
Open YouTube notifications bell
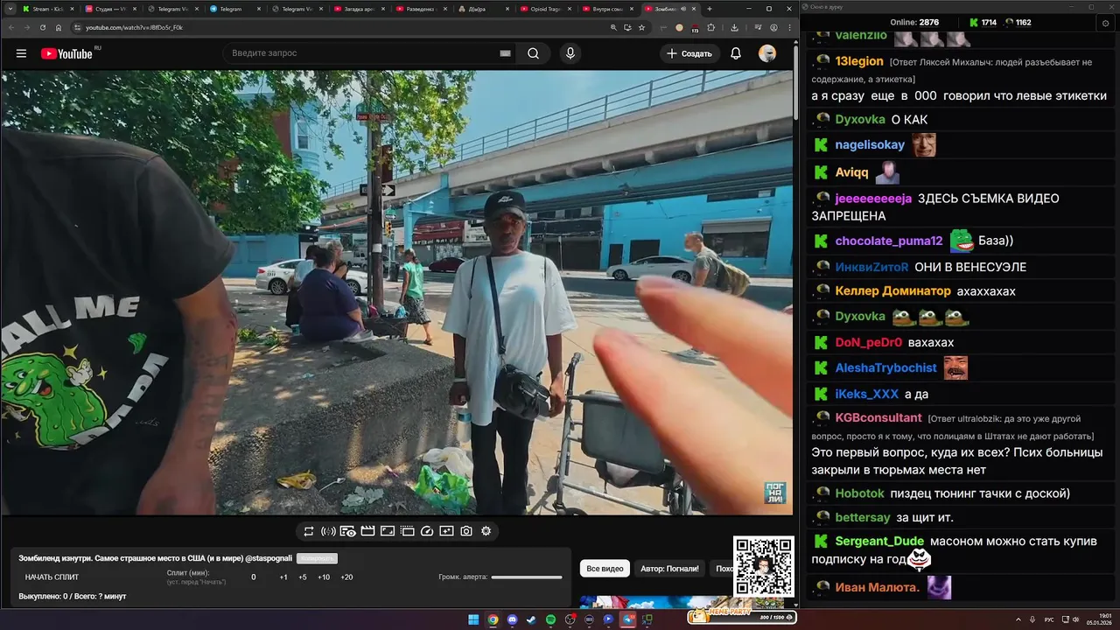click(x=736, y=53)
